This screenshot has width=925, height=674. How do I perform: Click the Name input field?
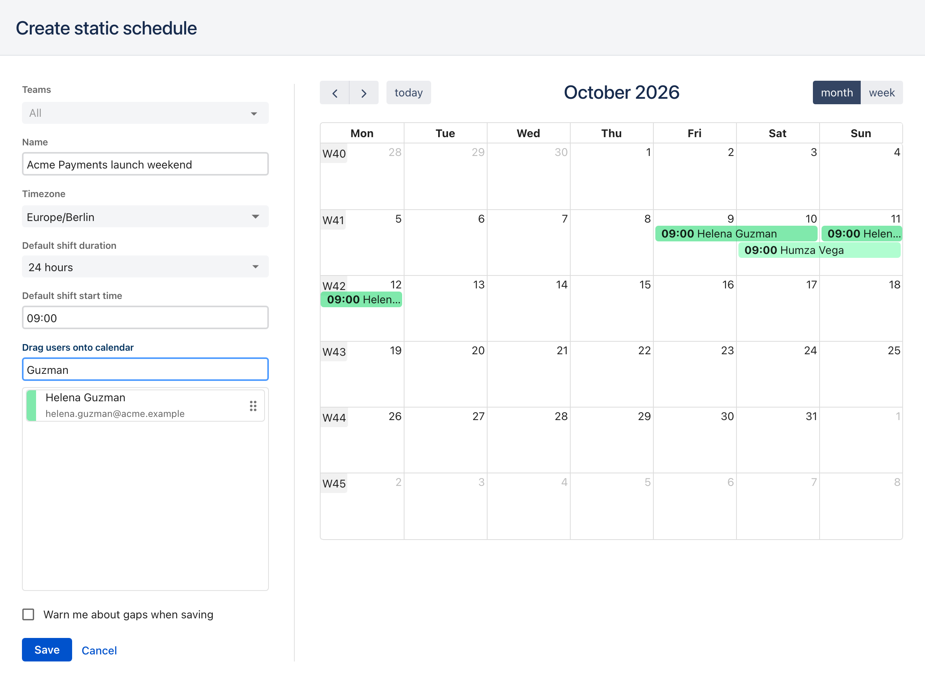(x=145, y=164)
